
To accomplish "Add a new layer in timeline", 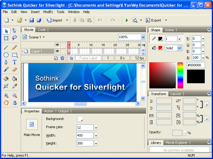I will 56,58.
